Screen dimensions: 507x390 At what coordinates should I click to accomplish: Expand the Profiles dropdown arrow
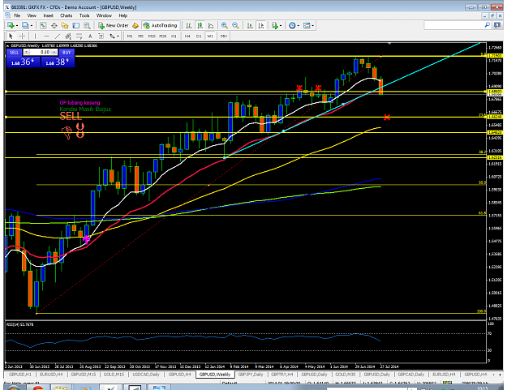32,25
